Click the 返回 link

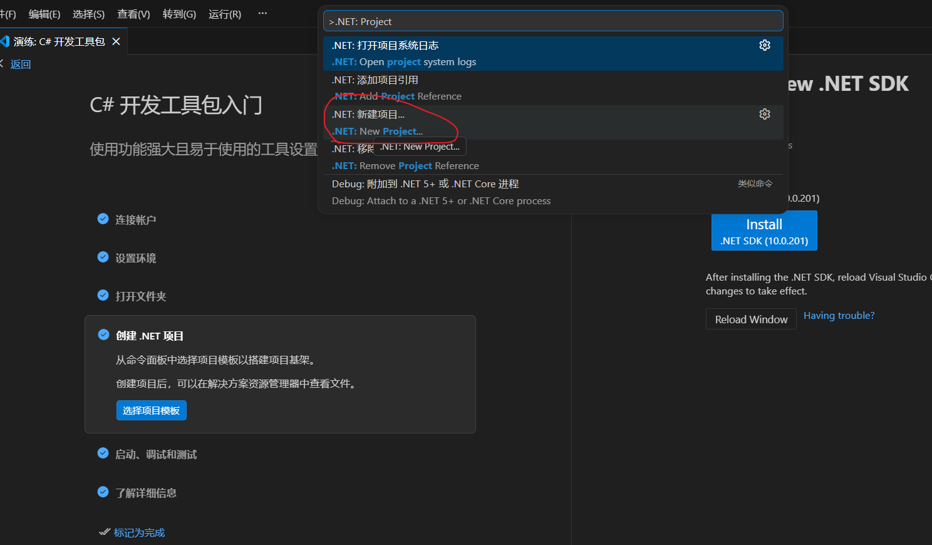click(21, 64)
